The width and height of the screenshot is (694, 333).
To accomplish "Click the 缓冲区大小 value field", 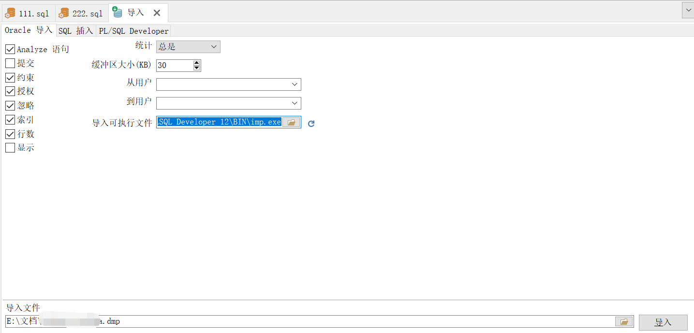I will click(175, 65).
